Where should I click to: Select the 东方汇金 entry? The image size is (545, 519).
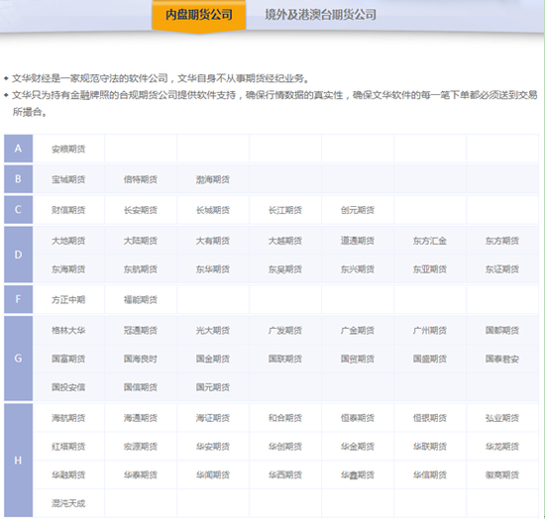tap(430, 241)
